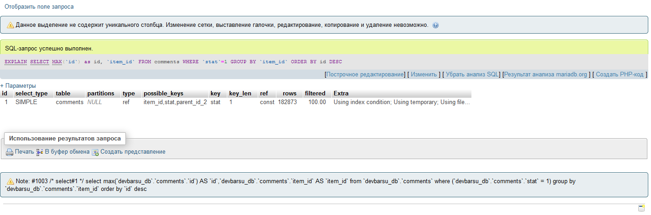Viewport: 651px width, 215px height.
Task: Click the NULL partitions cell
Action: point(95,102)
